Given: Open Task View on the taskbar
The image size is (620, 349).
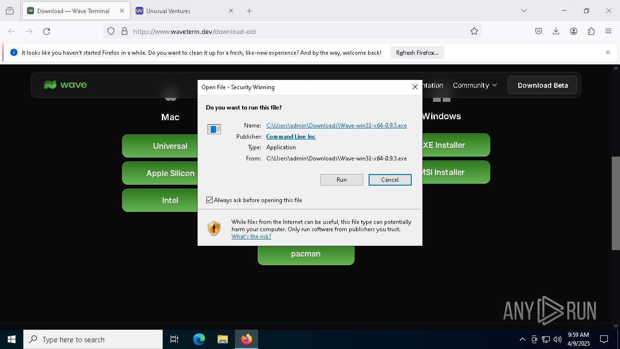Looking at the screenshot, I should point(174,339).
